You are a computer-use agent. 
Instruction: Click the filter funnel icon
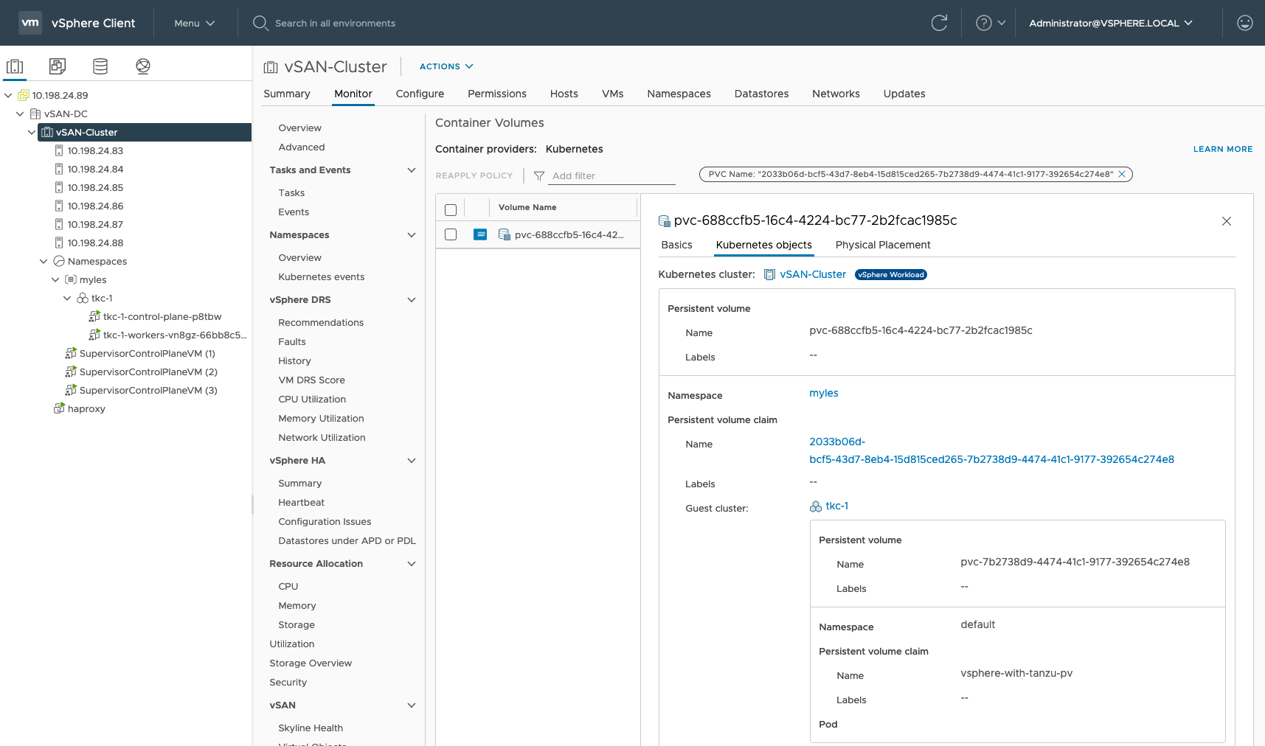click(x=539, y=175)
